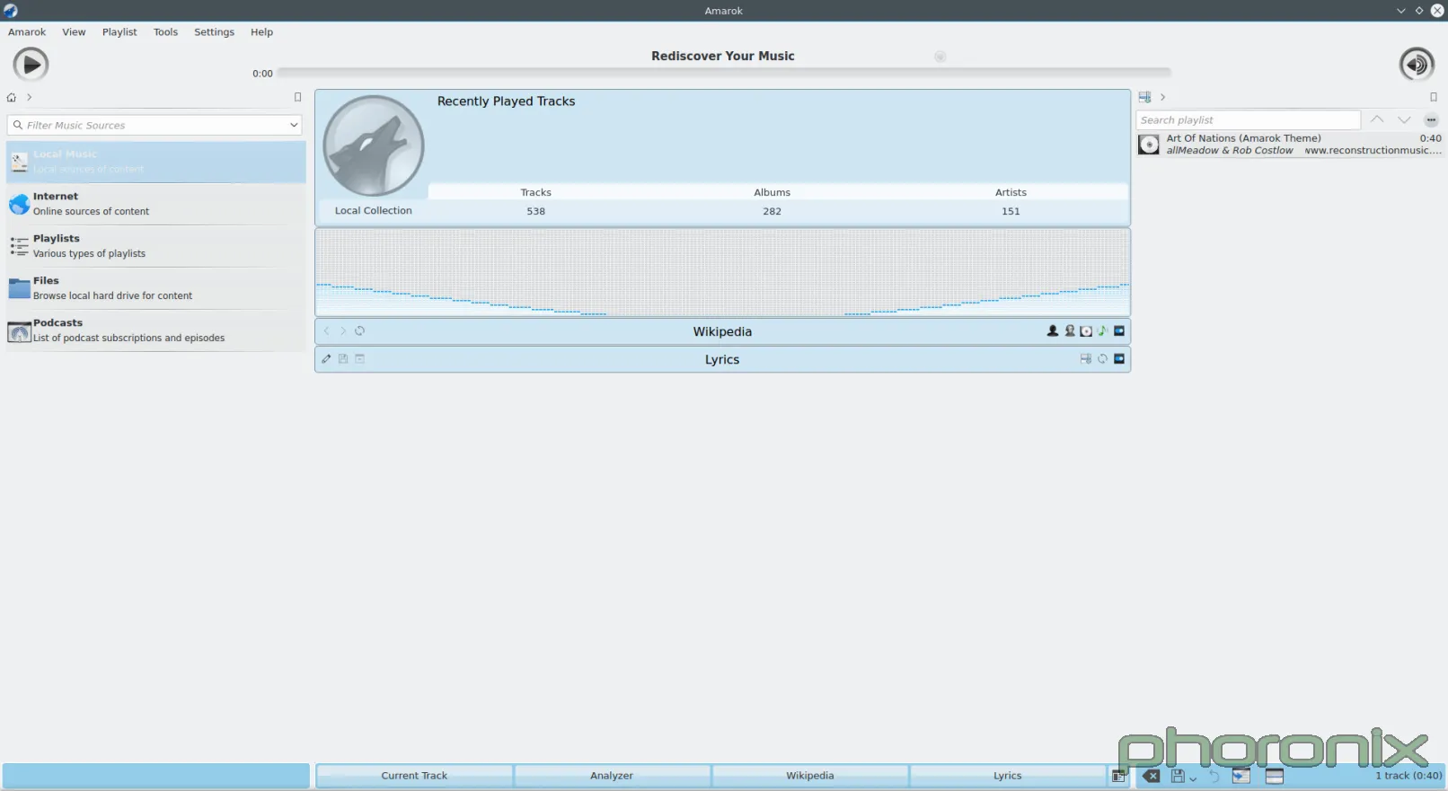Reload the lyrics with refresh icon
Viewport: 1448px width, 791px height.
tap(1102, 359)
